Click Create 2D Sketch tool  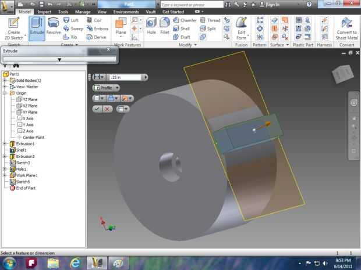pyautogui.click(x=14, y=28)
